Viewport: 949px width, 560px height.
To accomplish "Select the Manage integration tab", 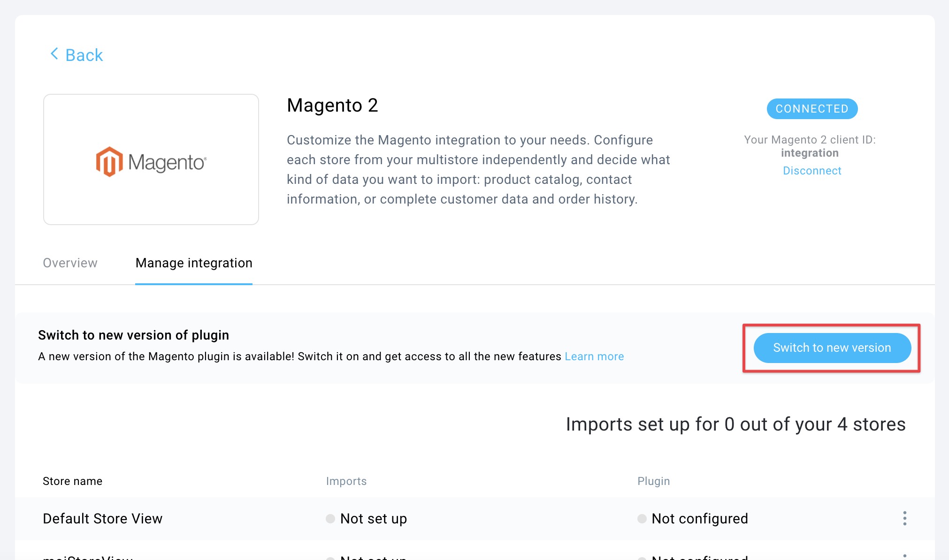I will [194, 263].
